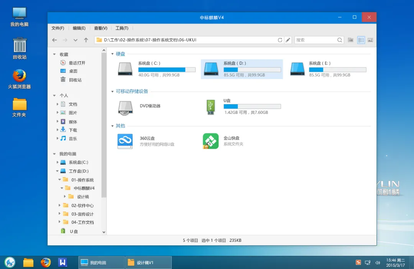414x269 pixels.
Task: Open the 文件(F) menu
Action: (58, 28)
